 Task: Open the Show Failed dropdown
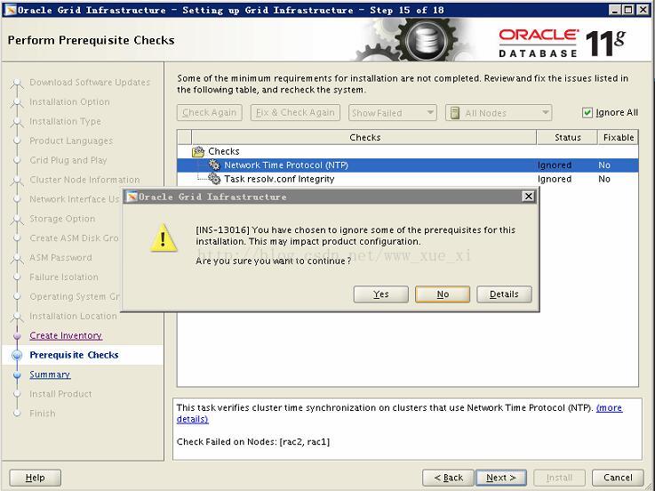[x=392, y=113]
